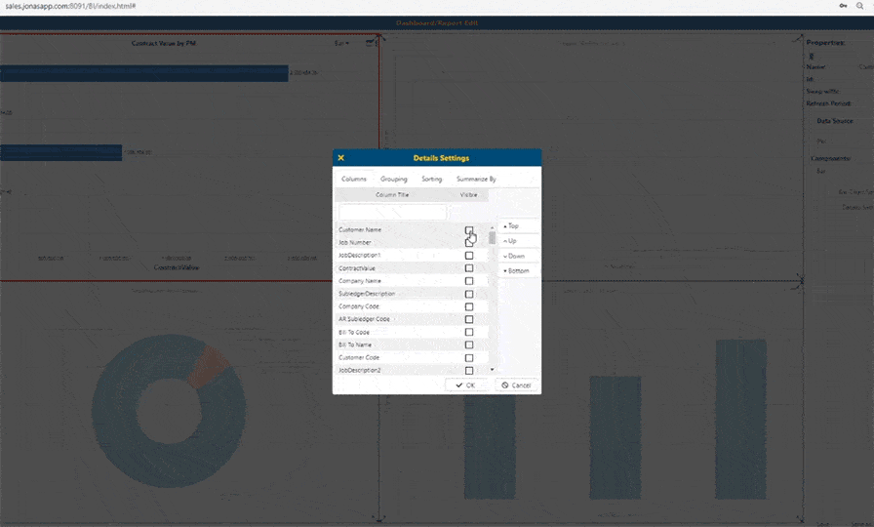Screen dimensions: 874x527
Task: Open the Summarize By tab
Action: click(476, 179)
